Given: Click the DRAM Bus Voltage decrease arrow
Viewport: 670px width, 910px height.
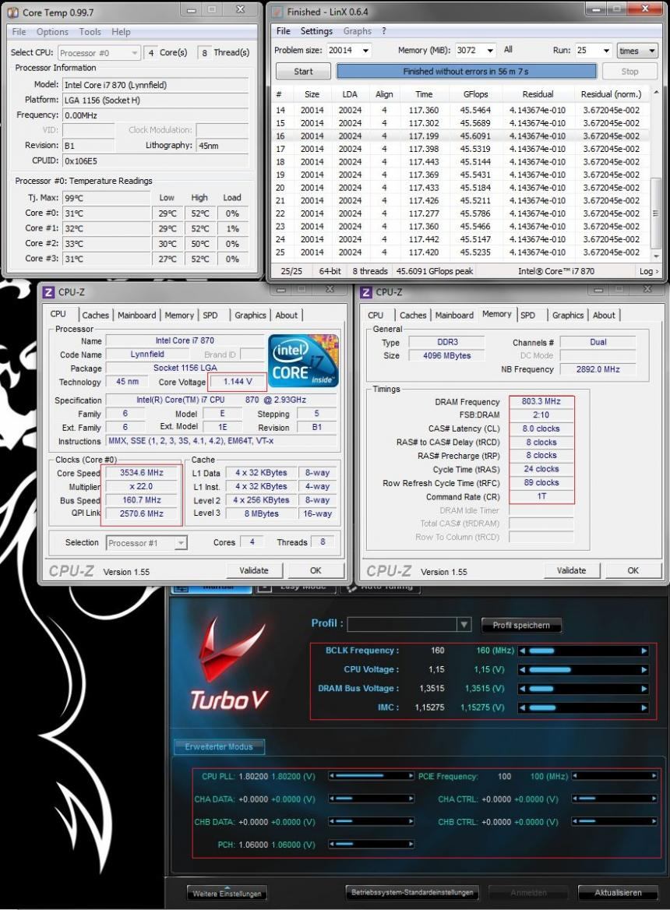Looking at the screenshot, I should (x=522, y=689).
